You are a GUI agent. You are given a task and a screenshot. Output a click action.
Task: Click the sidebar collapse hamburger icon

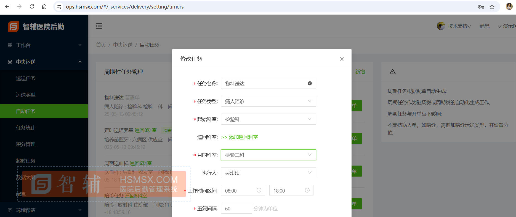[99, 26]
